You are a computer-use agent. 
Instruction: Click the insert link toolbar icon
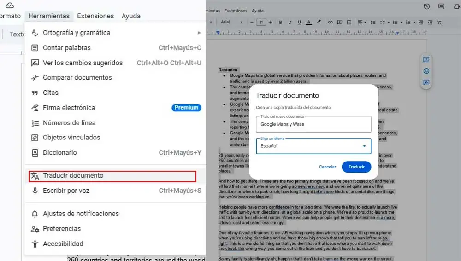pyautogui.click(x=331, y=22)
